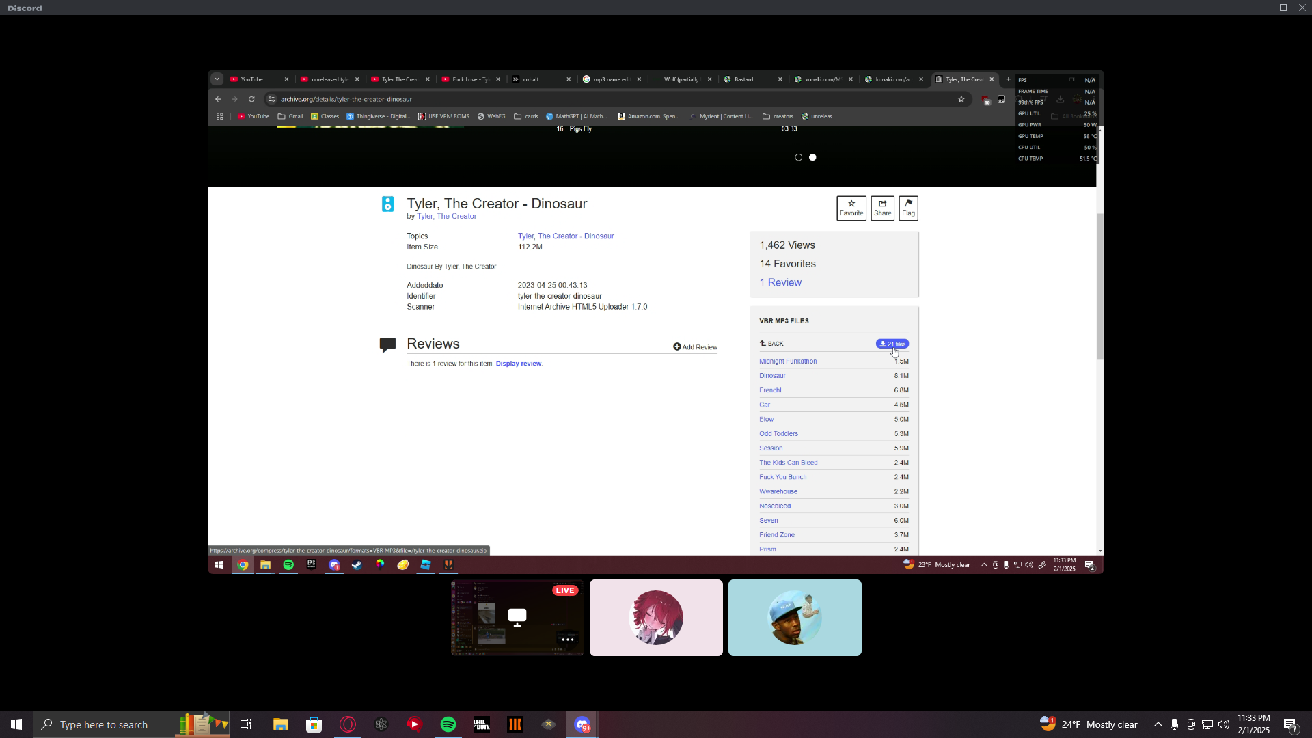
Task: Open Opera browser from the taskbar
Action: pyautogui.click(x=348, y=724)
